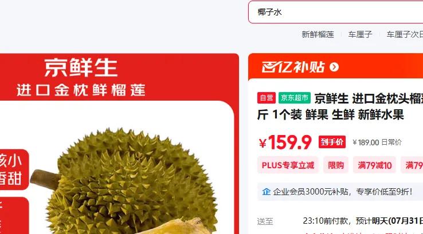423x234 pixels.
Task: Click the red 自营 badge
Action: pyautogui.click(x=267, y=98)
